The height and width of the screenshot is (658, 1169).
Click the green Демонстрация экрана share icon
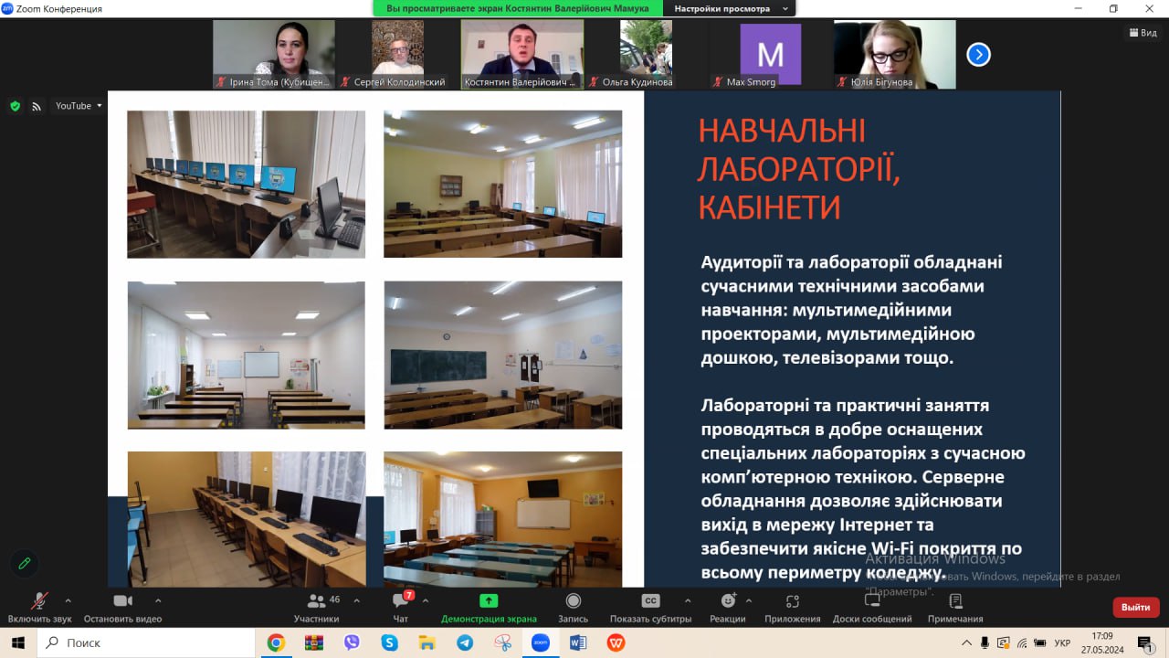[489, 601]
